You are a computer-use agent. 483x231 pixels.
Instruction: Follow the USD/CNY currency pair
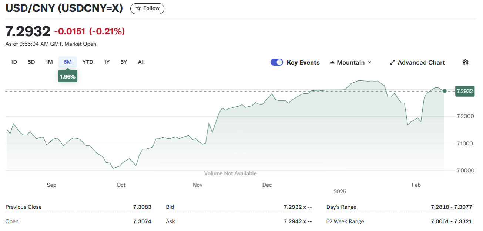coord(147,8)
